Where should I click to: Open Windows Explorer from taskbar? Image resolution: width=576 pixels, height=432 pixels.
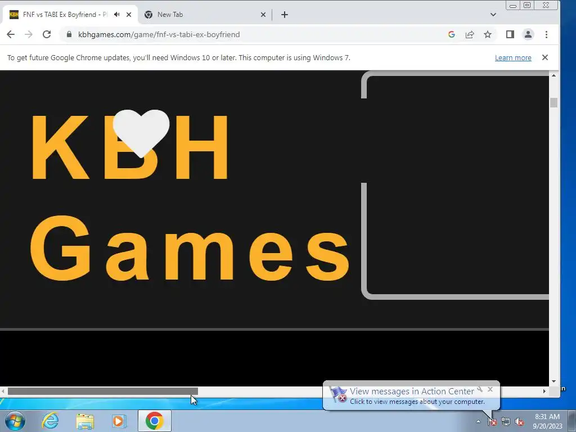[85, 421]
